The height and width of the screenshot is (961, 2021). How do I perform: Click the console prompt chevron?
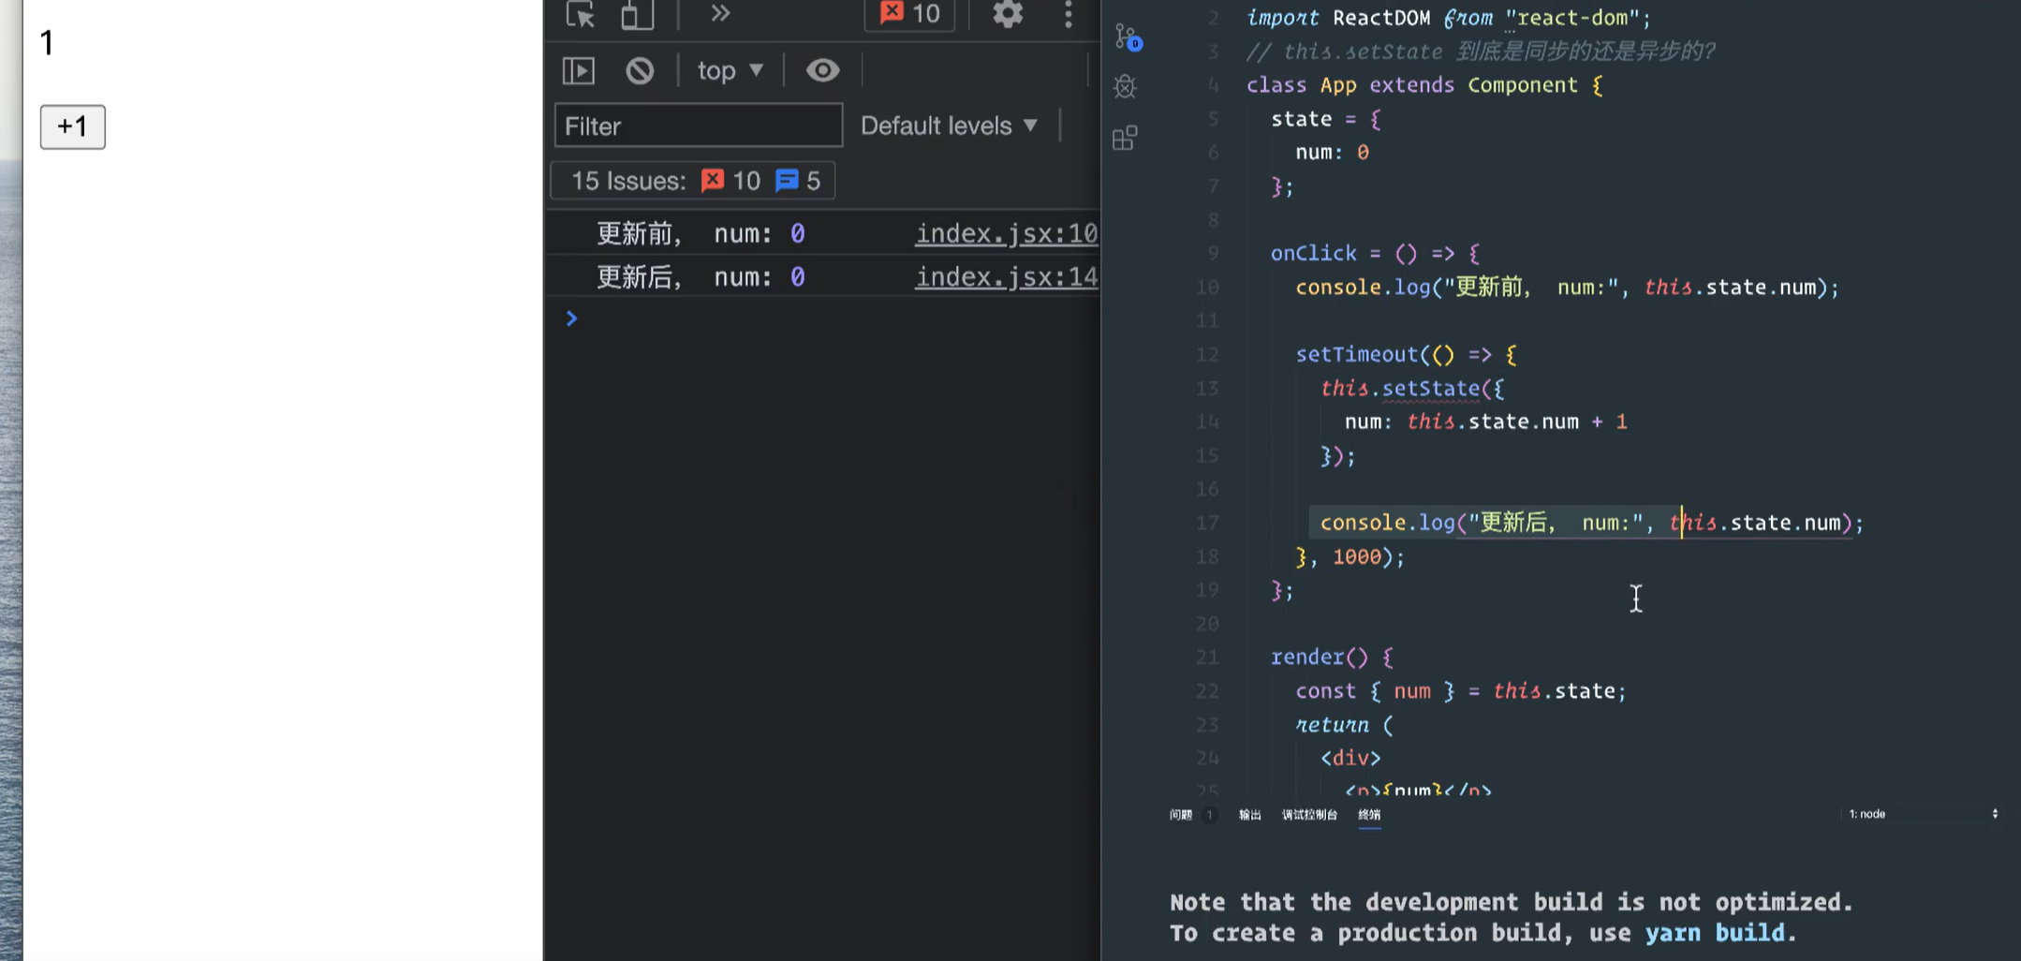click(x=571, y=318)
